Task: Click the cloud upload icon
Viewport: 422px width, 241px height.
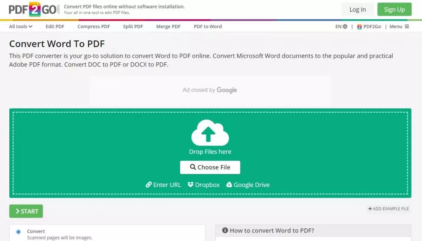Action: [x=210, y=132]
